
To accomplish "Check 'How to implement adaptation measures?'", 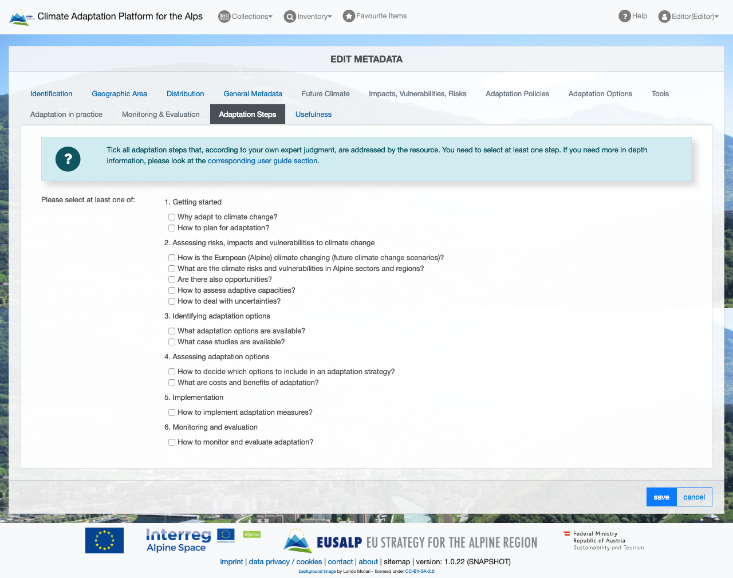I will (172, 412).
